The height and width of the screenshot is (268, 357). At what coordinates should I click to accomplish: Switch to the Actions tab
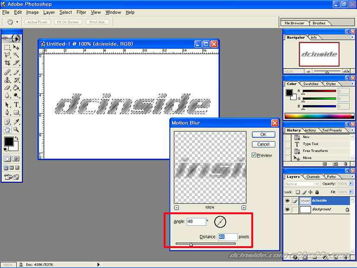310,130
